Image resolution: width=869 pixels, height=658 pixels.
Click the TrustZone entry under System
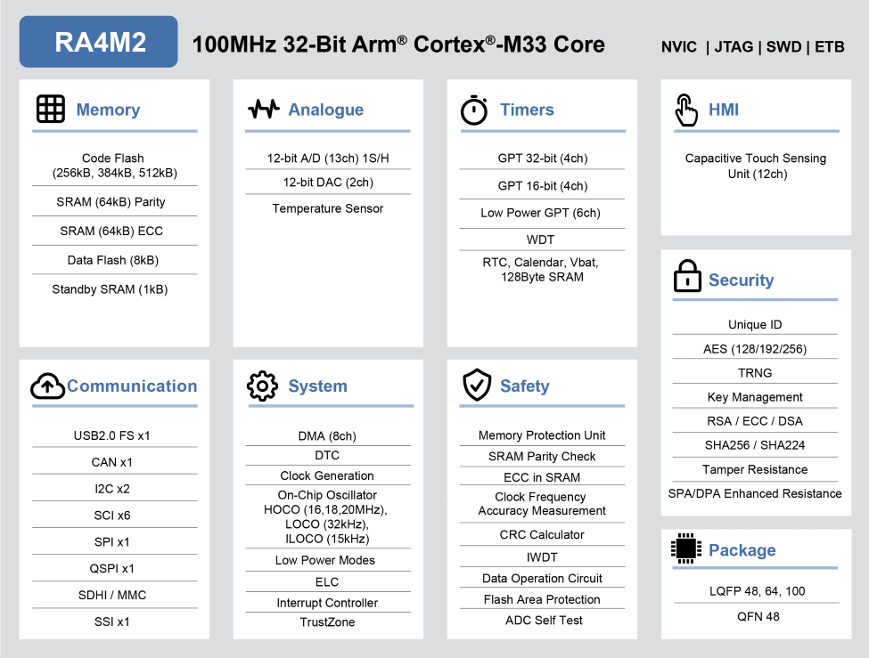327,622
